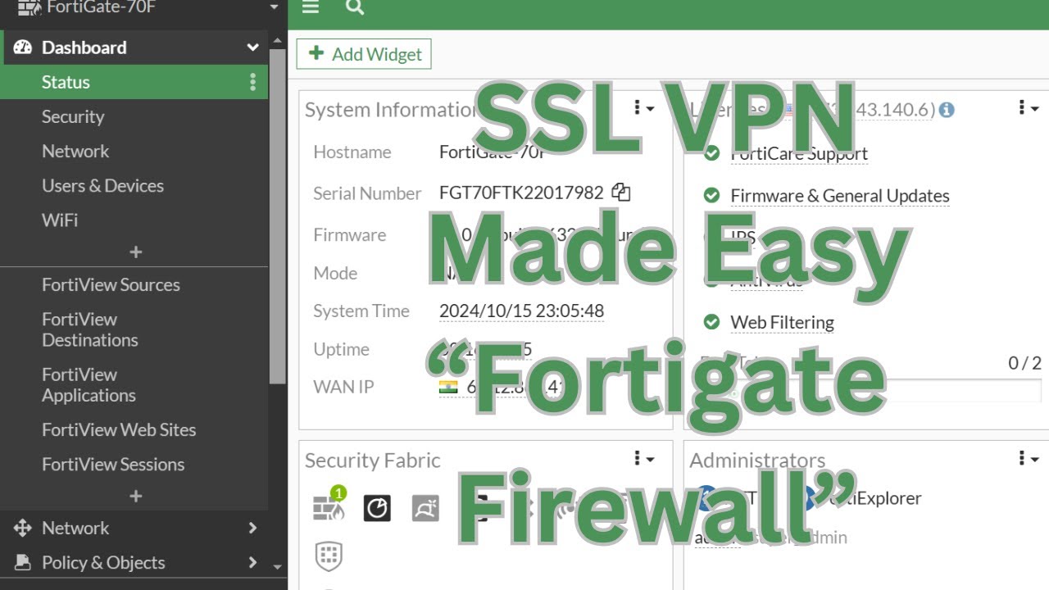
Task: Open FortiView Sources
Action: pos(111,284)
